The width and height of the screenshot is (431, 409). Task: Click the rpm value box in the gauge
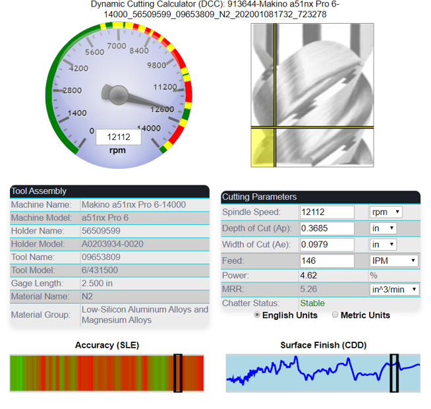(119, 137)
